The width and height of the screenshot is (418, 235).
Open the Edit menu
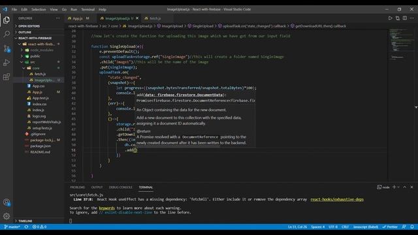(24, 9)
